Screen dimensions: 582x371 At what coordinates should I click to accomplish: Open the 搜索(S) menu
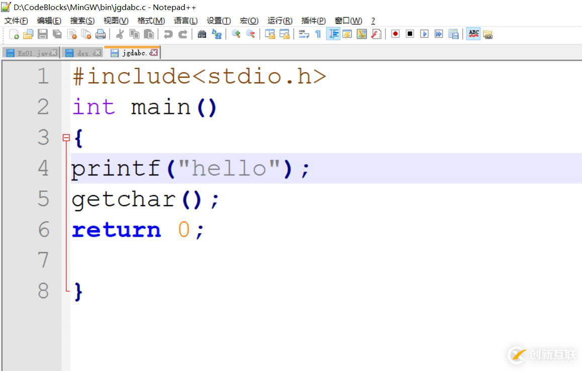click(x=82, y=21)
